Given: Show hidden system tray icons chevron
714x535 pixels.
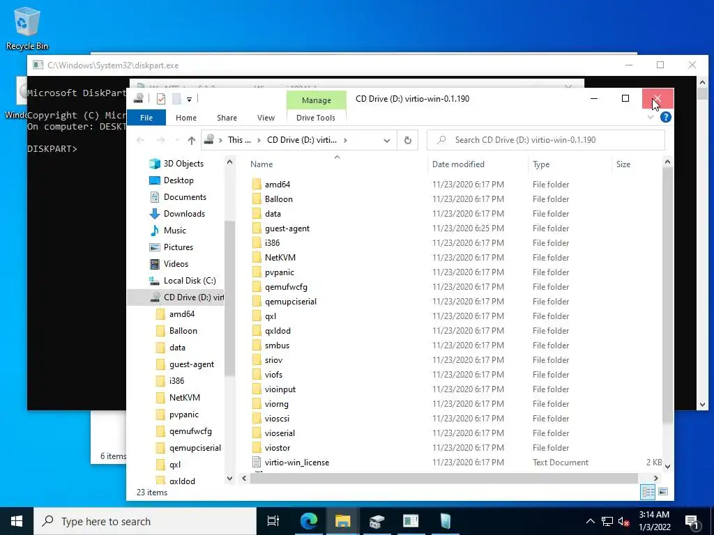Looking at the screenshot, I should (590, 521).
